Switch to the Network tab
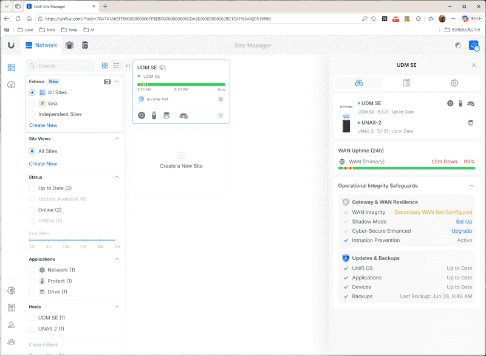 pos(41,45)
